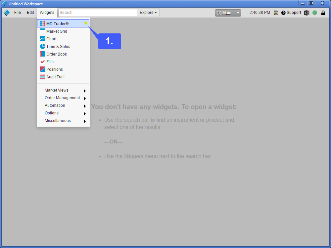Click the Time & Sales pie icon
The height and width of the screenshot is (248, 331).
(x=43, y=46)
